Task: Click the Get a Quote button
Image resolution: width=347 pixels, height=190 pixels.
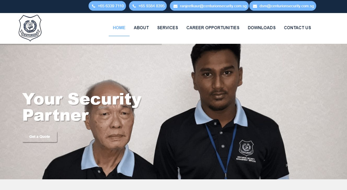Action: pyautogui.click(x=39, y=137)
